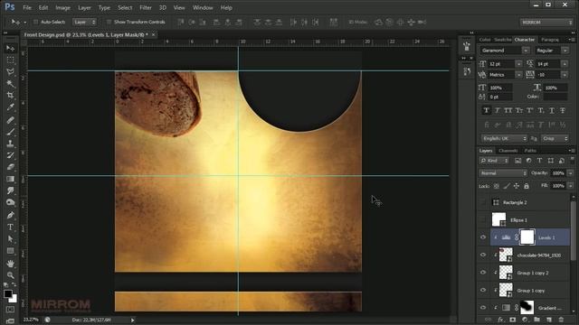
Task: Select the Clone Stamp tool
Action: [x=10, y=144]
